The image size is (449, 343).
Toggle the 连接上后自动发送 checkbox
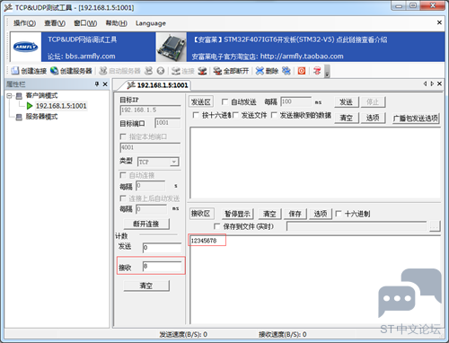coord(123,198)
